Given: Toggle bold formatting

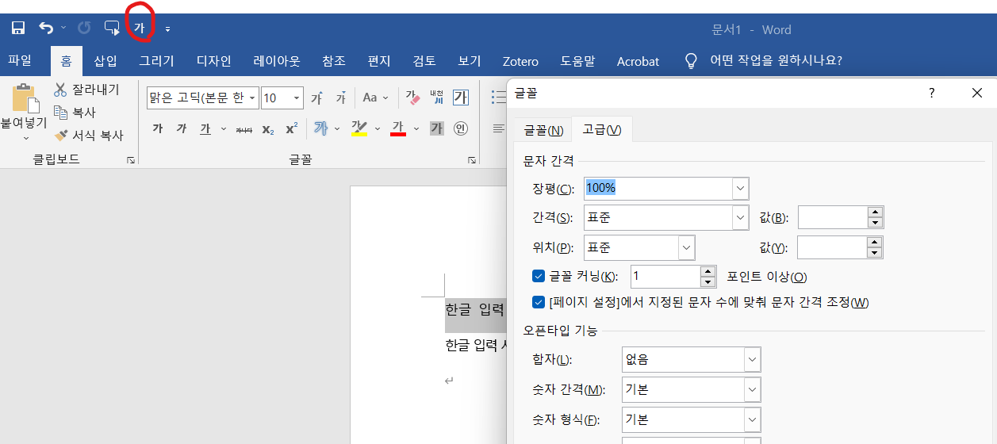Looking at the screenshot, I should pos(157,128).
